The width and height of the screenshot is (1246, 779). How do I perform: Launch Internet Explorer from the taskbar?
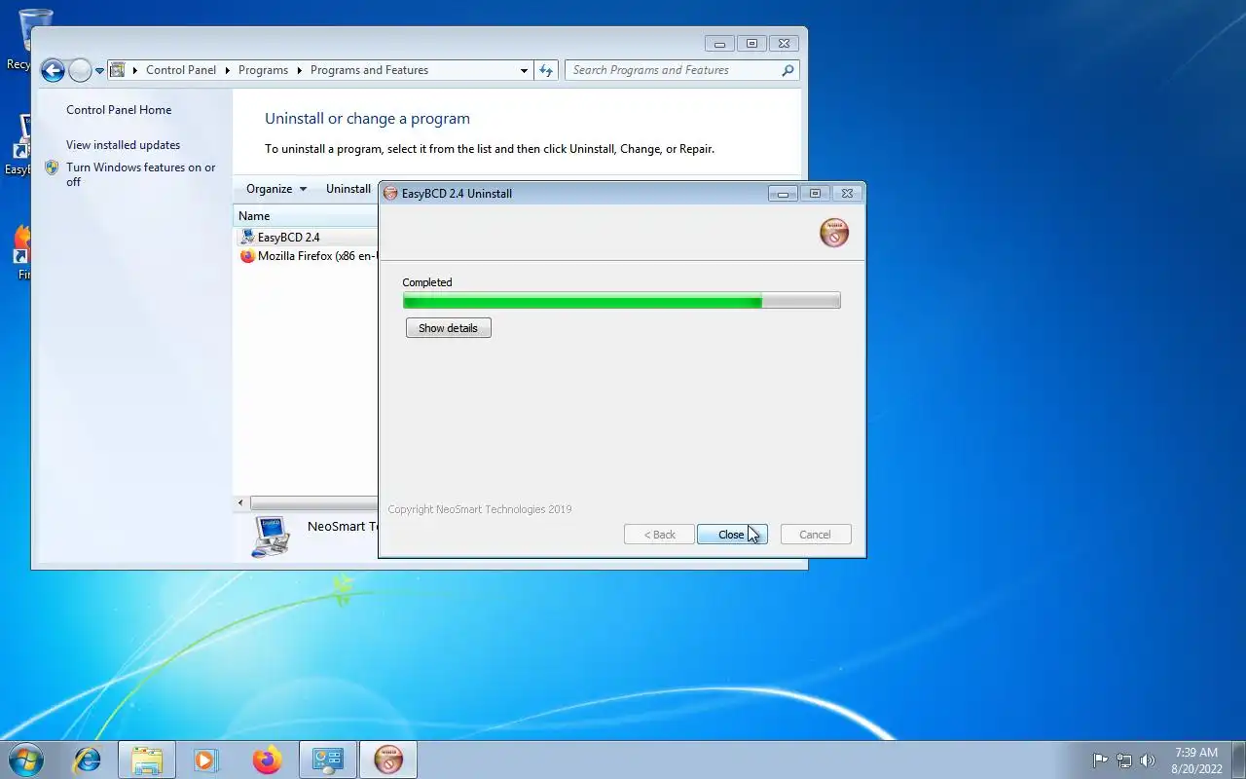[x=88, y=760]
